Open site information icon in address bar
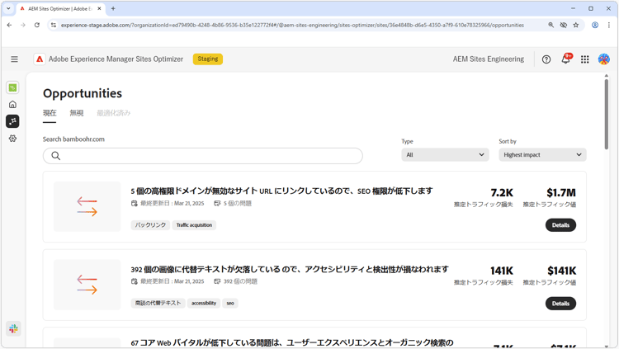This screenshot has height=349, width=619. coord(54,25)
